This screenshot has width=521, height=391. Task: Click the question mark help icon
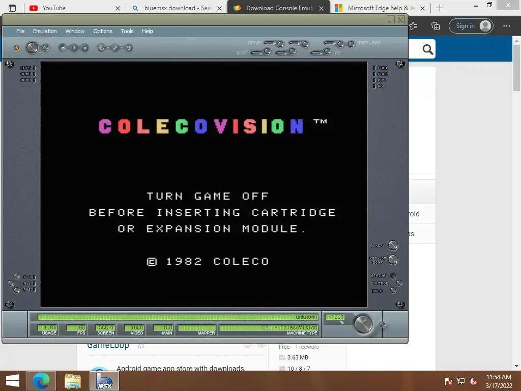click(129, 48)
